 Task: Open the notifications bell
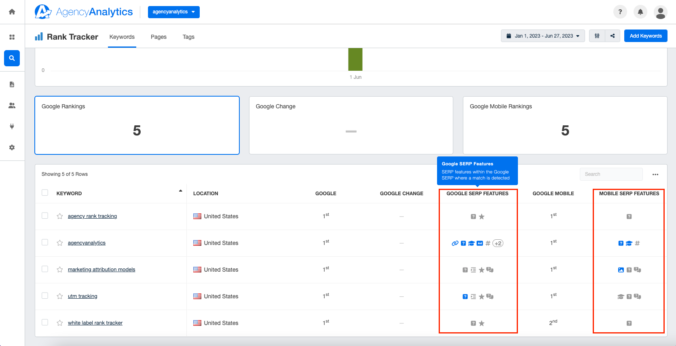click(x=640, y=12)
